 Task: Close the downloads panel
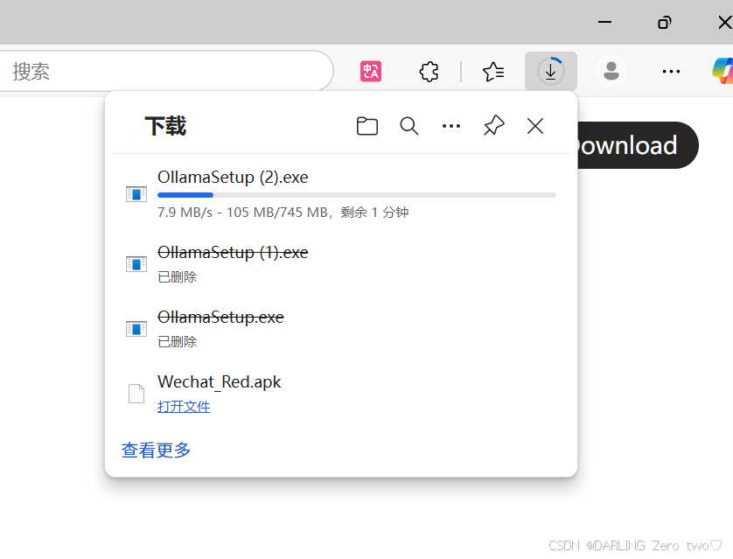pos(535,126)
